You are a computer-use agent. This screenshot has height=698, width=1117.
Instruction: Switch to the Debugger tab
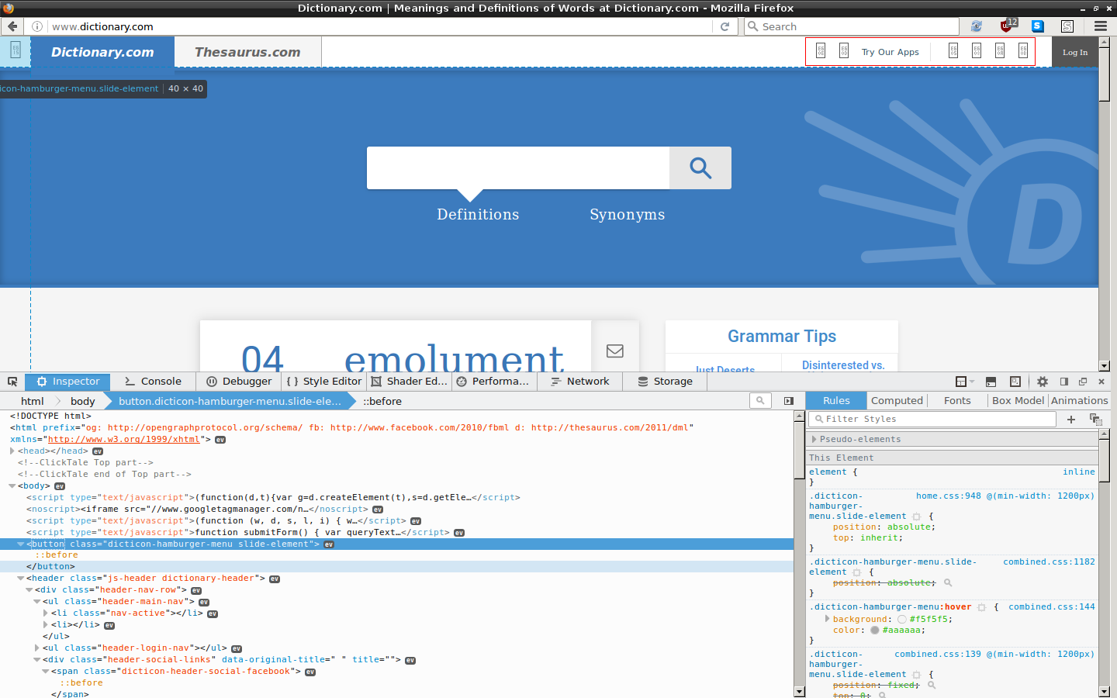click(240, 382)
